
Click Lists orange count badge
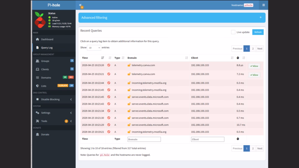tap(63, 85)
